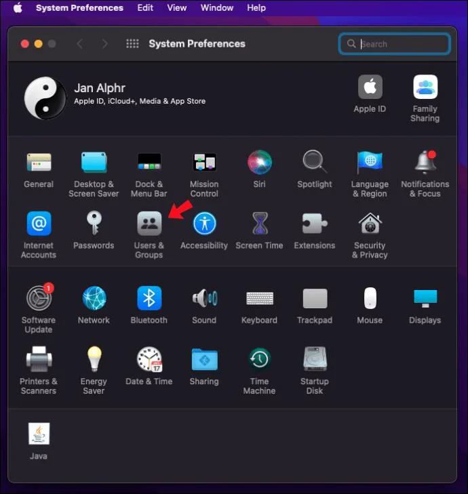Open the System Preferences menu
The height and width of the screenshot is (494, 468).
tap(79, 7)
